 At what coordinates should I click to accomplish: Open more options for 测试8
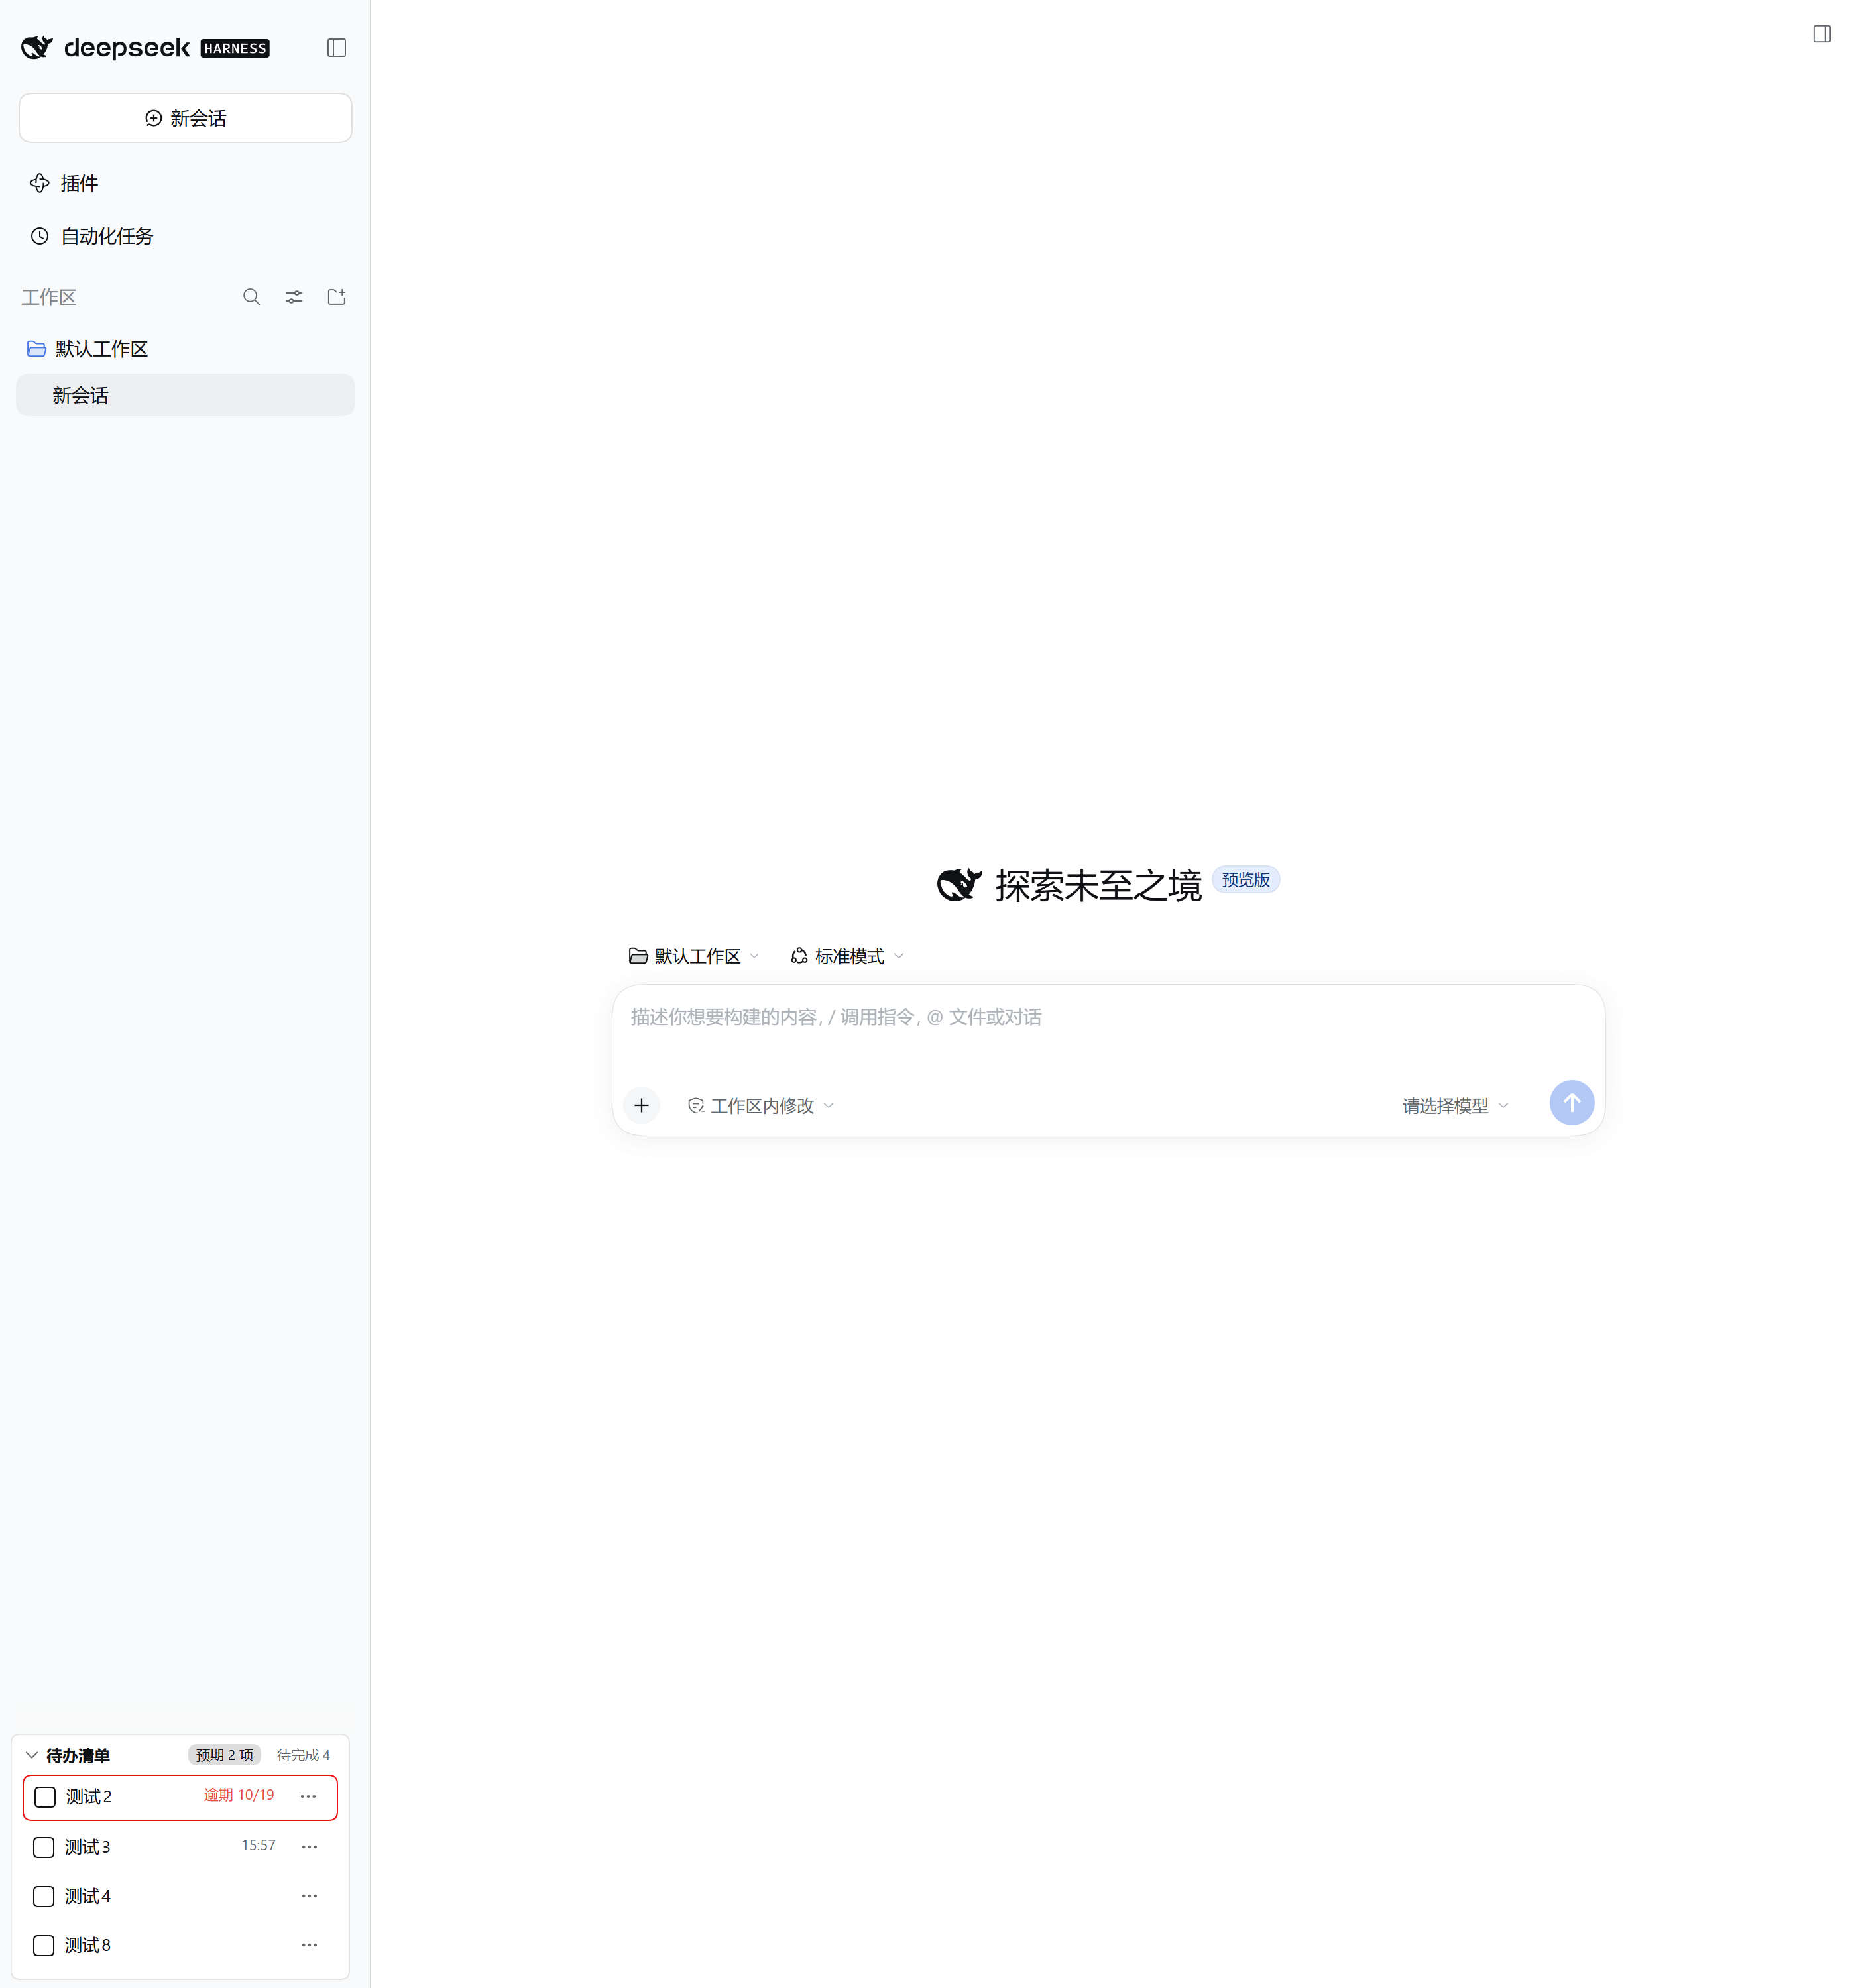[309, 1944]
